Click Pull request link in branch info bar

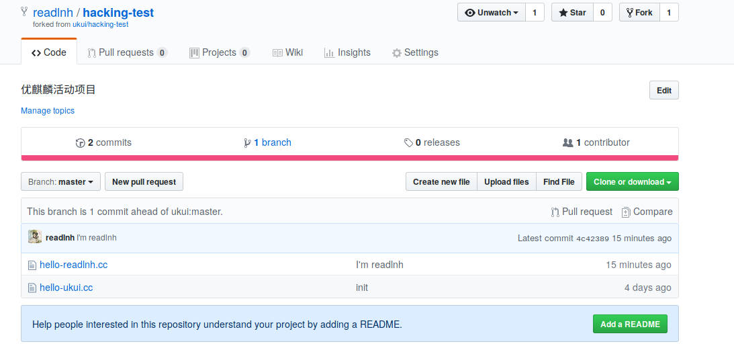click(582, 212)
